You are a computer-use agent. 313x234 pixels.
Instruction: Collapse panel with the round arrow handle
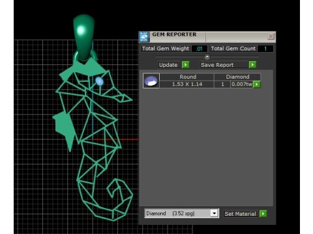[x=207, y=57]
